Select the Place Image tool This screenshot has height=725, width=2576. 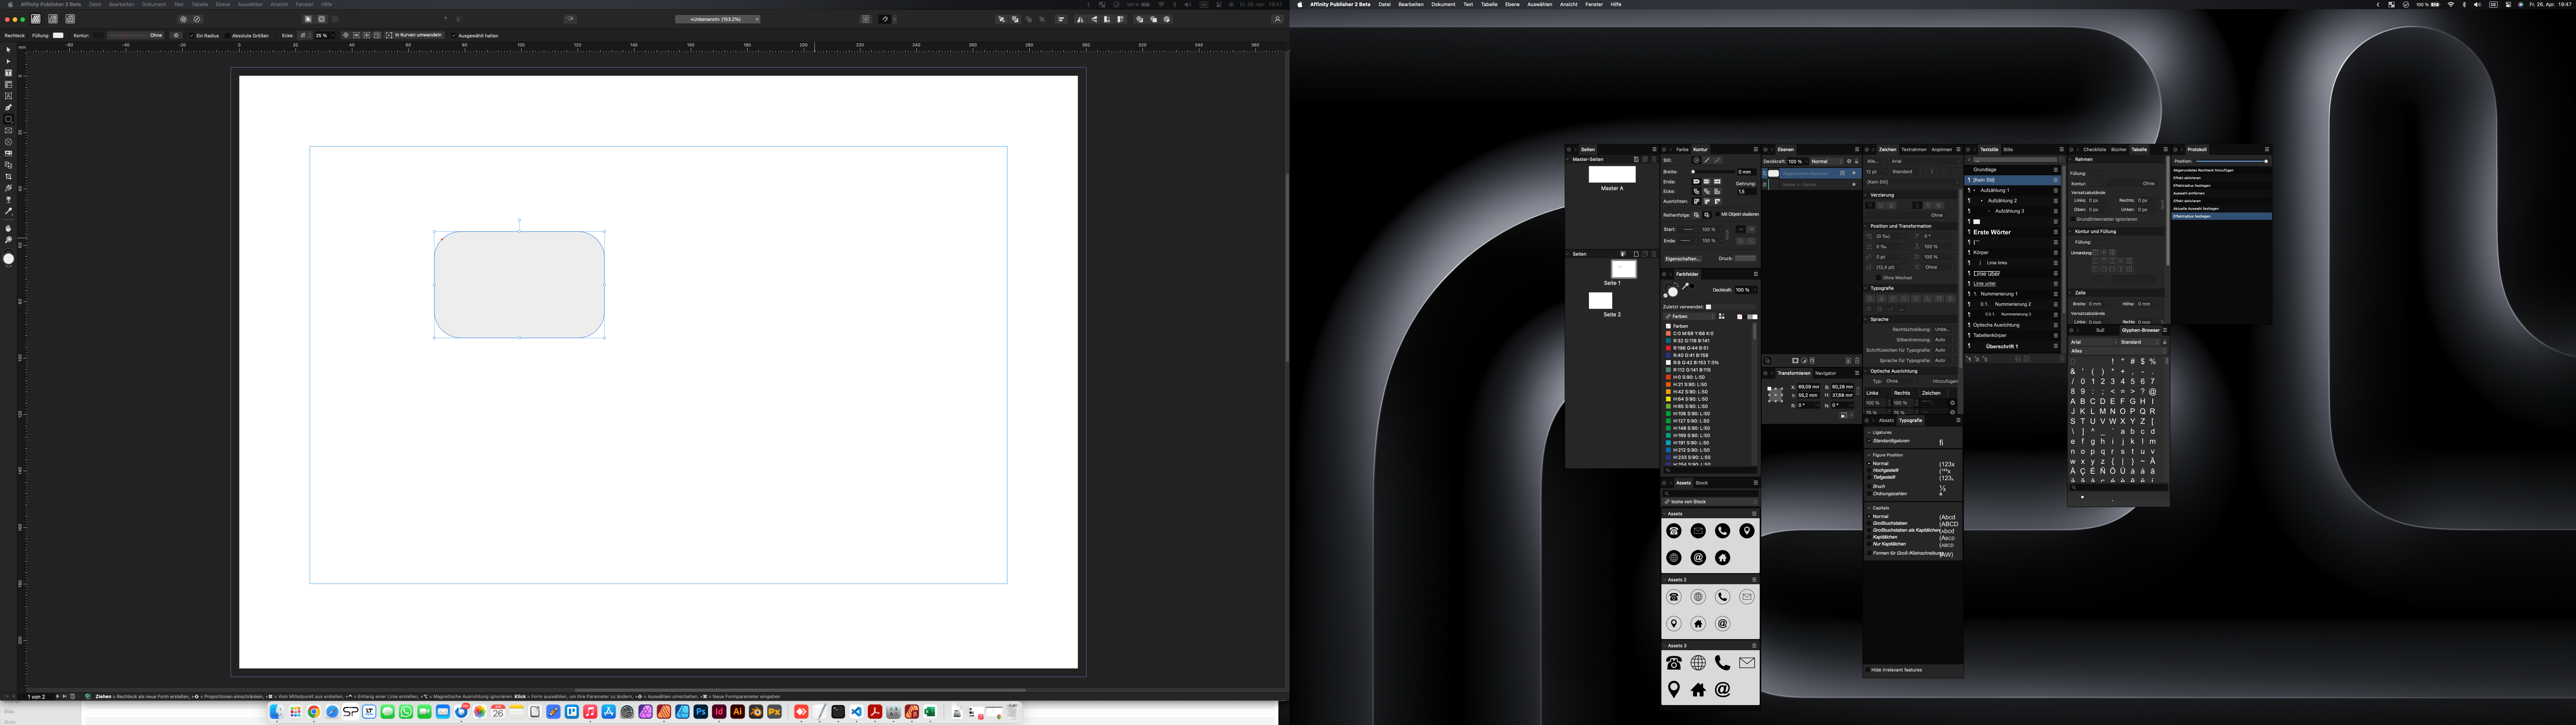click(x=8, y=153)
